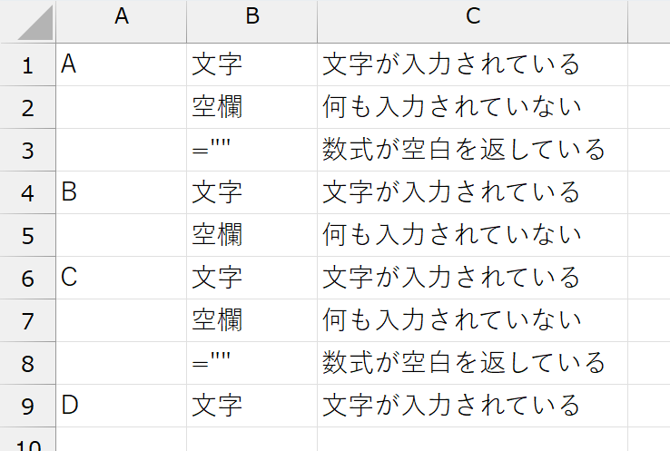Select cell B9 showing 文字
This screenshot has width=670, height=451.
251,406
